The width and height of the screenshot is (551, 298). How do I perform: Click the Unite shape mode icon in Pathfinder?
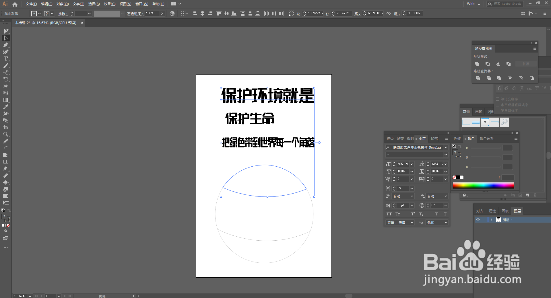tap(477, 64)
